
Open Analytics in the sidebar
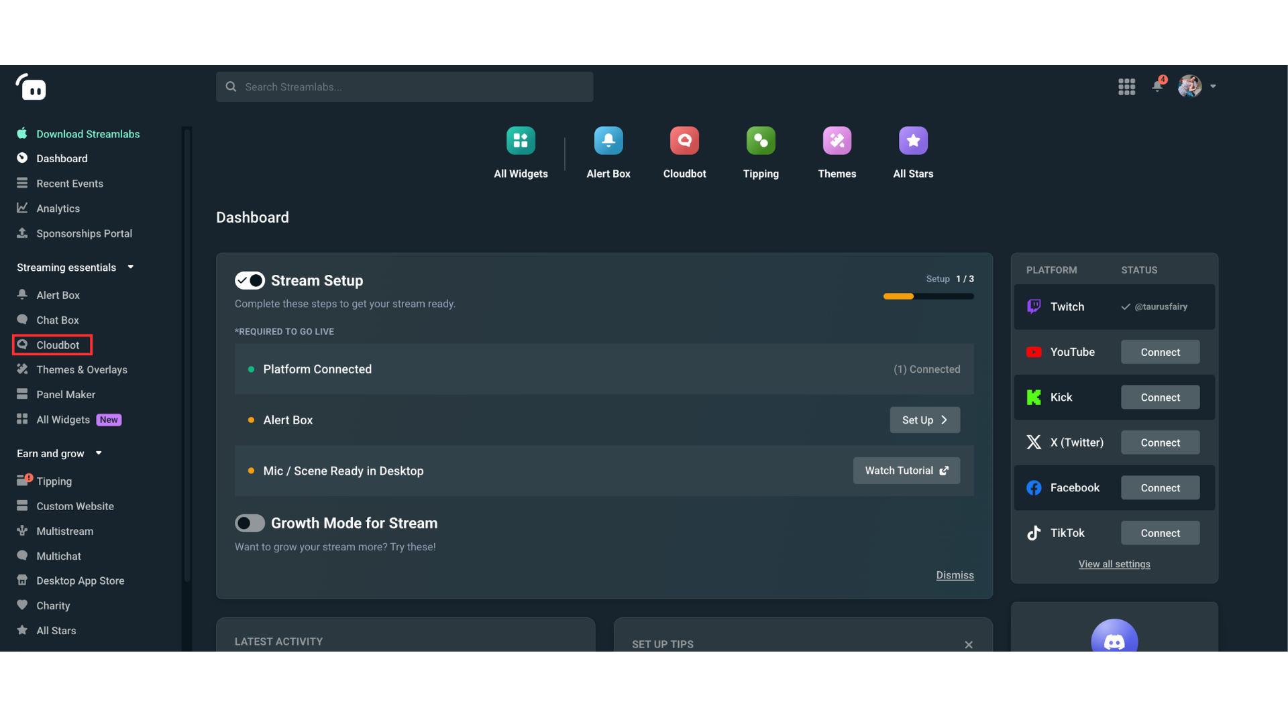[x=58, y=208]
